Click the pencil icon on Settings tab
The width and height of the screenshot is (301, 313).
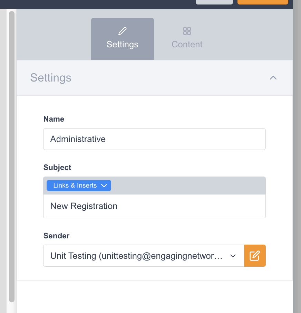click(x=122, y=31)
